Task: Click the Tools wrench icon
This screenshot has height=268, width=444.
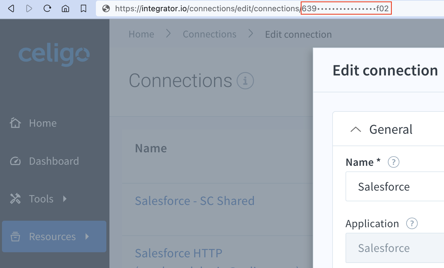Action: tap(15, 199)
